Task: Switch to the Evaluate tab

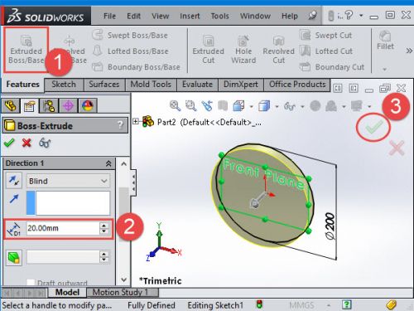Action: (x=197, y=85)
